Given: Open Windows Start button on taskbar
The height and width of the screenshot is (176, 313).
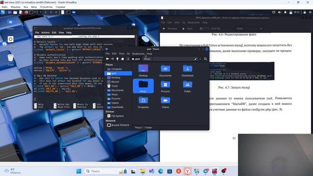Looking at the screenshot, I should [x=79, y=171].
